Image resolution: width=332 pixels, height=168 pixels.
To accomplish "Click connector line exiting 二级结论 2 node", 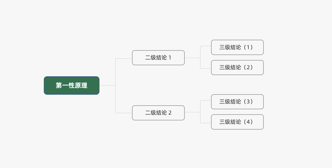I will [x=192, y=112].
